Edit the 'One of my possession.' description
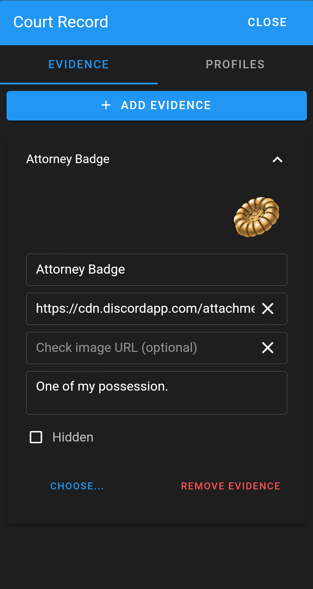The height and width of the screenshot is (589, 313). 157,392
